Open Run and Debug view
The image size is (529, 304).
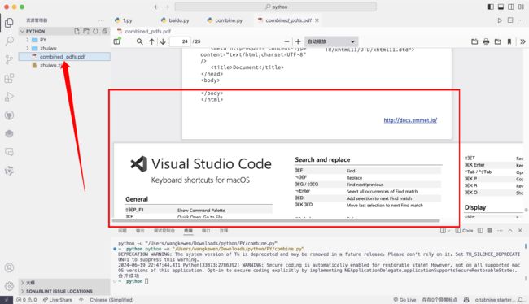[9, 97]
